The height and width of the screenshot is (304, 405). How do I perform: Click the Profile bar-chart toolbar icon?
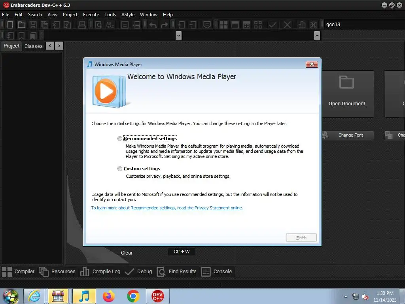pos(301,25)
